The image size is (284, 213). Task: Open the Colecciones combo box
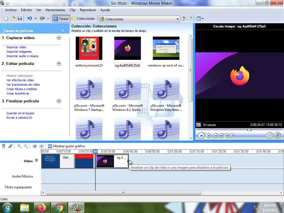point(140,19)
